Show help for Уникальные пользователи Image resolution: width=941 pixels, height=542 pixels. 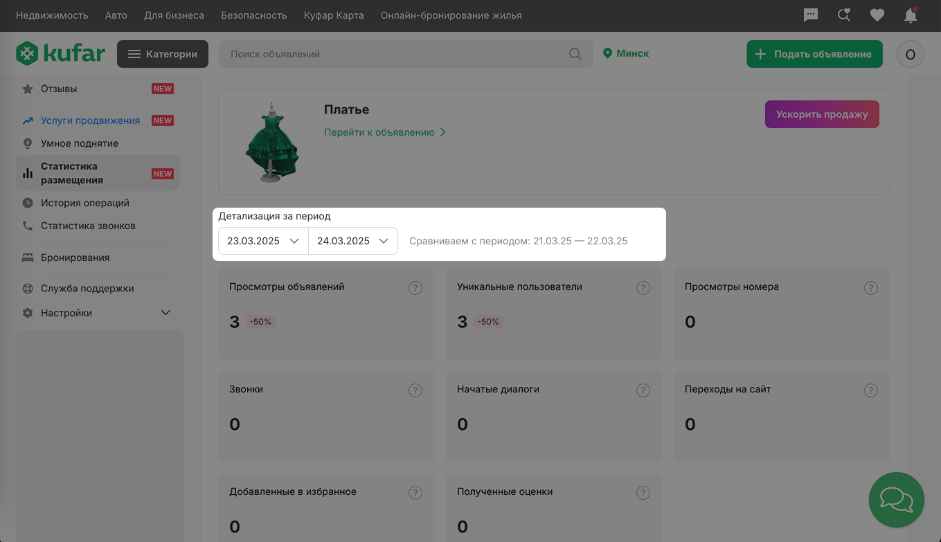tap(643, 288)
